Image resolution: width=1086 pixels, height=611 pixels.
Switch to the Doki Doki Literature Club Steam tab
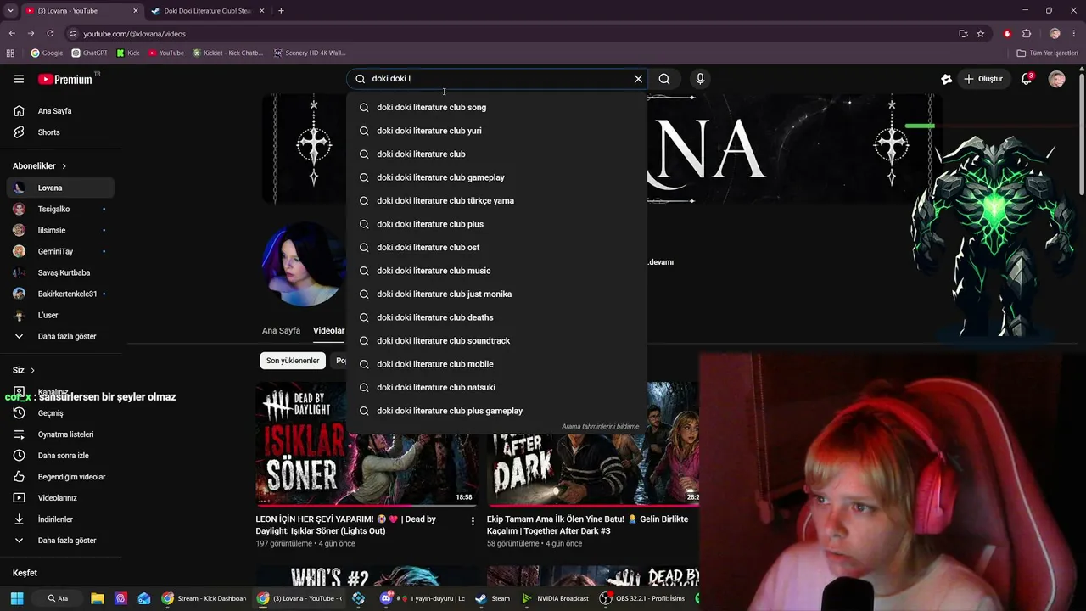tap(206, 11)
